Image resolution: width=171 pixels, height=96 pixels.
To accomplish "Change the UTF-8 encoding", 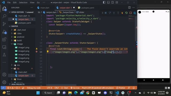I will (49, 88).
